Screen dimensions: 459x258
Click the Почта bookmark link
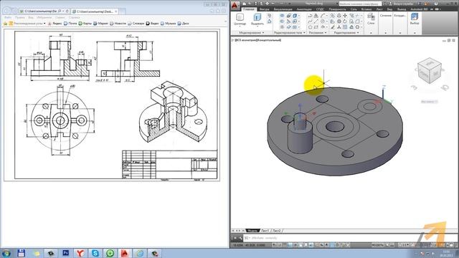(70, 24)
